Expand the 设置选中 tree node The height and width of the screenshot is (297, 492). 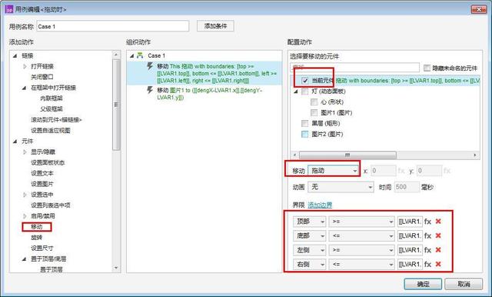[x=25, y=195]
